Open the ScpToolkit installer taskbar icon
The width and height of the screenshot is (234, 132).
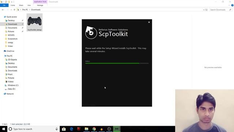click(x=117, y=129)
